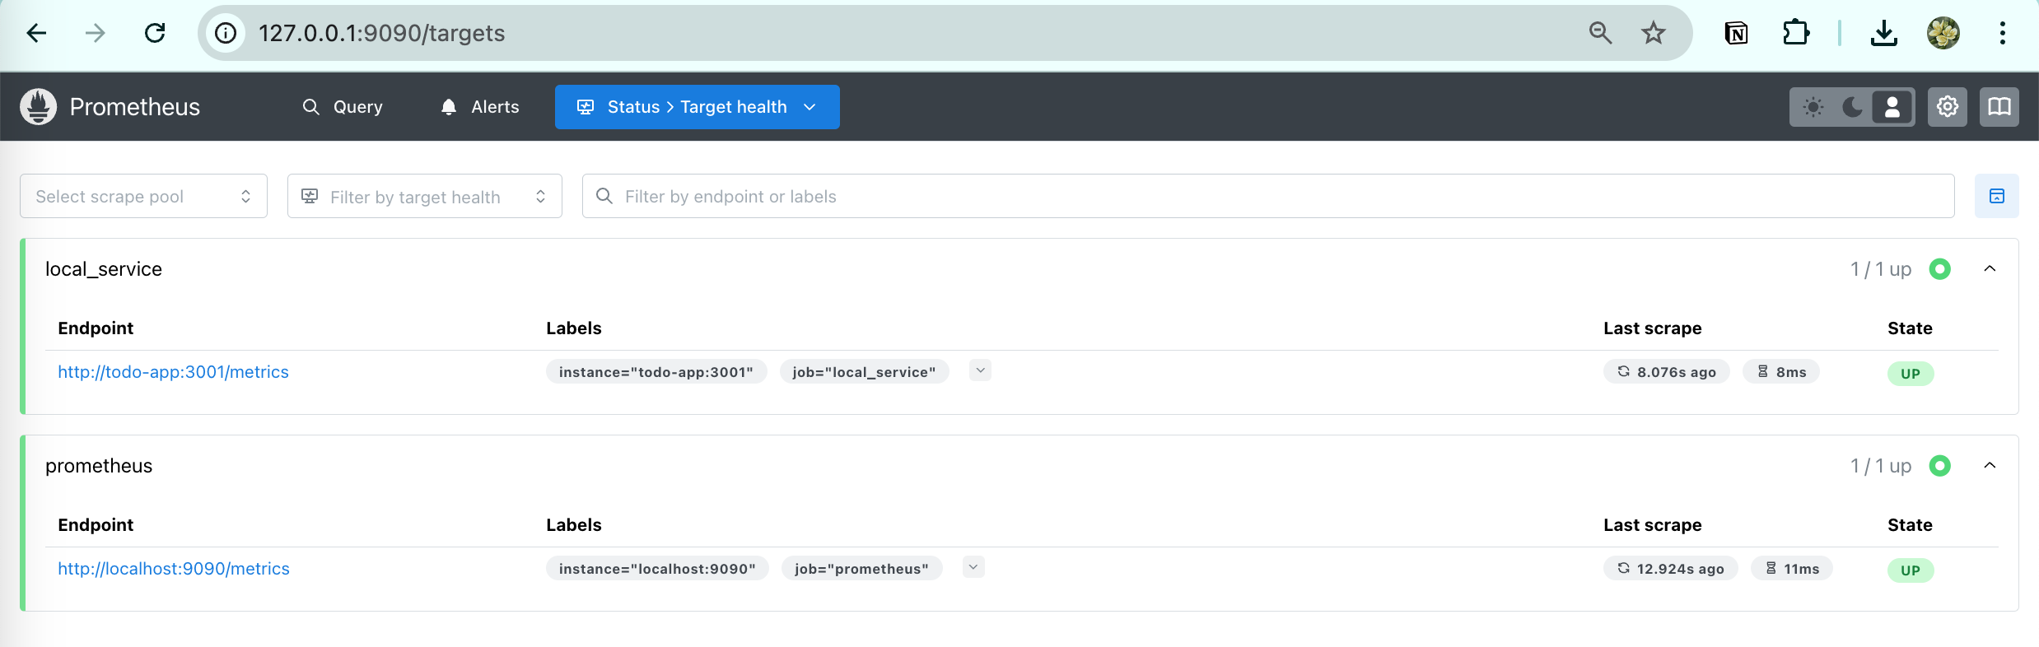Viewport: 2039px width, 647px height.
Task: Collapse the prometheus pool chevron
Action: (1990, 466)
